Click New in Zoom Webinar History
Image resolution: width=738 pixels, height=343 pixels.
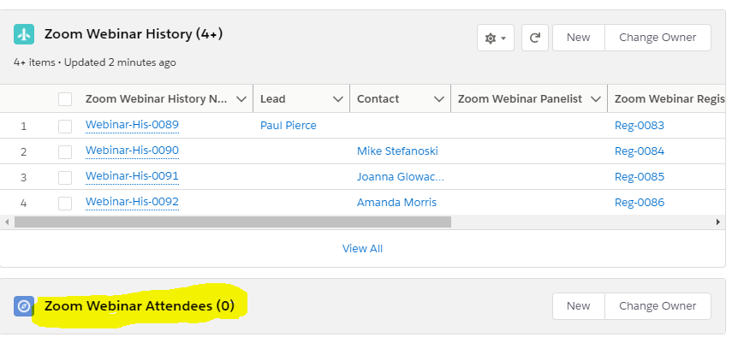tap(578, 38)
